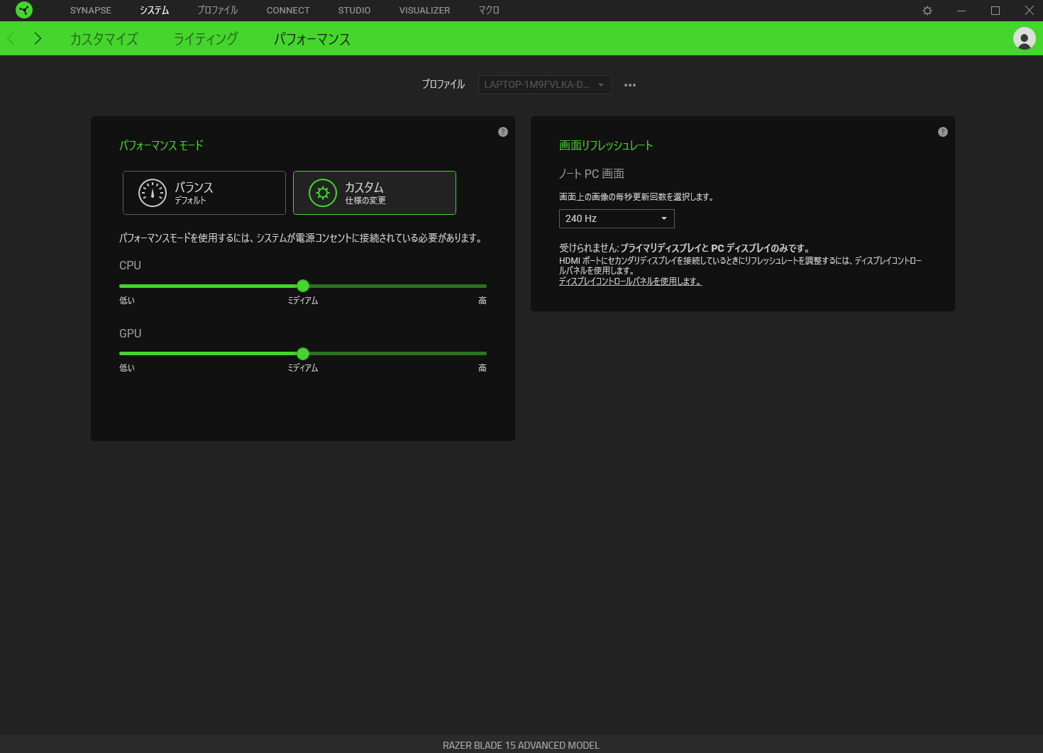The height and width of the screenshot is (753, 1043).
Task: Click the display control panel link
Action: 630,281
